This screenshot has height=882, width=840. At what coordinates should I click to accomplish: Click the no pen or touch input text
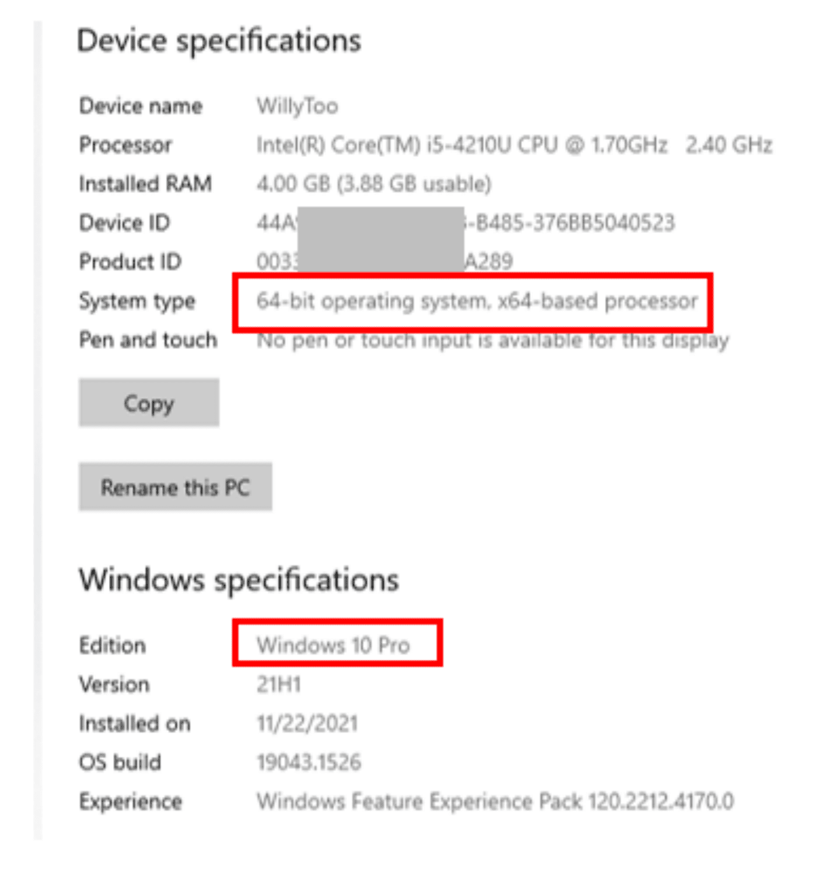(492, 340)
